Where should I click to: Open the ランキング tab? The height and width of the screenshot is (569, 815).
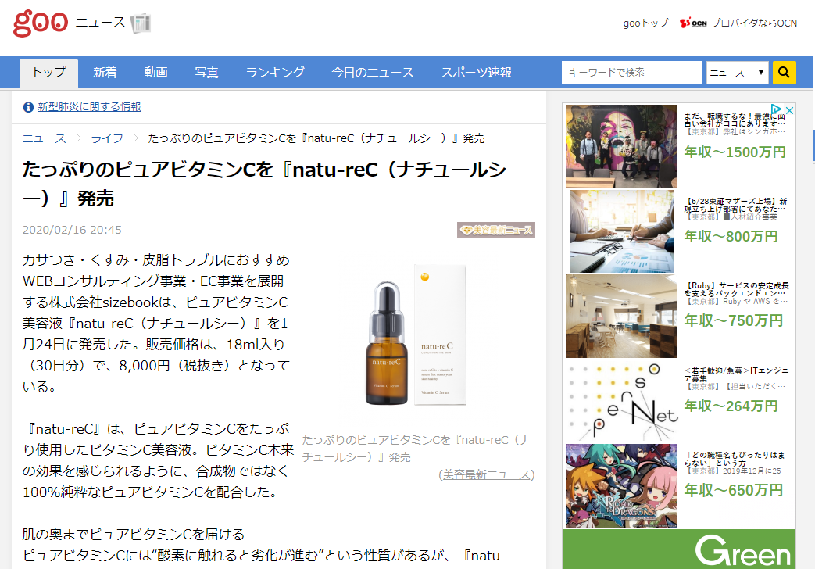pyautogui.click(x=275, y=73)
